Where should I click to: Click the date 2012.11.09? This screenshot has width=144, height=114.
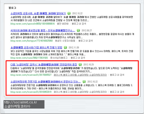74,47
